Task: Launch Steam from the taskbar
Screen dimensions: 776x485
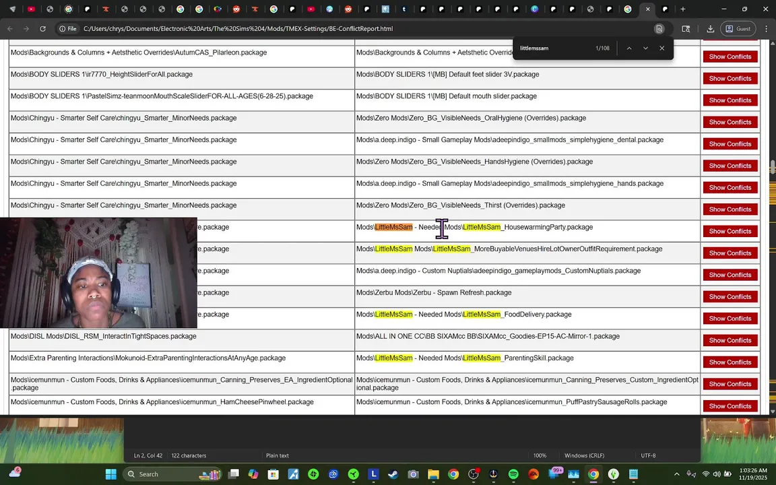Action: pos(393,474)
